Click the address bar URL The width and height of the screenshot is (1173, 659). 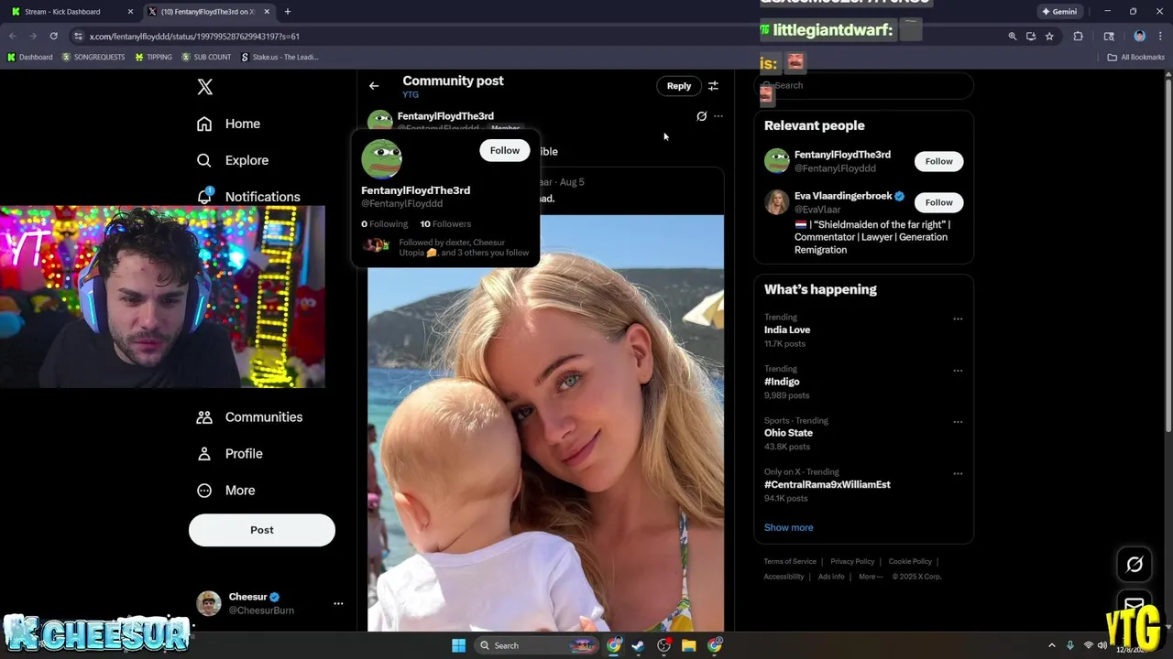click(x=194, y=37)
